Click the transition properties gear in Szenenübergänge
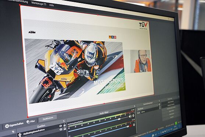The image size is (205, 137). (x=159, y=105)
